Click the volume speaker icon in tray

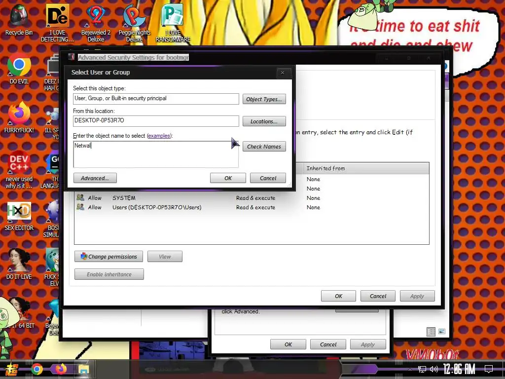tap(434, 369)
